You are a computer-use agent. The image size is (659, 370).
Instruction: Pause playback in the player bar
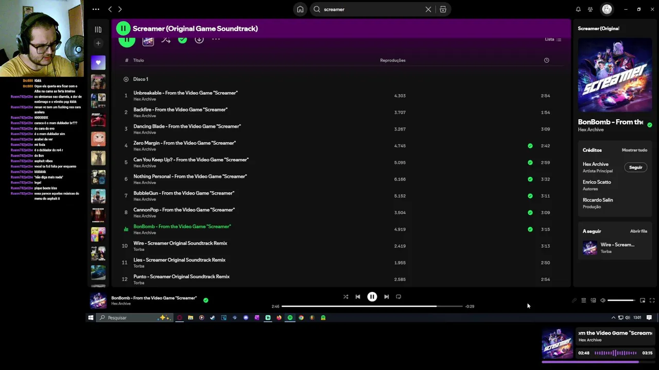pos(372,297)
